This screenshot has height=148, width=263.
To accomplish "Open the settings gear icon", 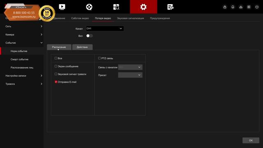I will point(143,7).
